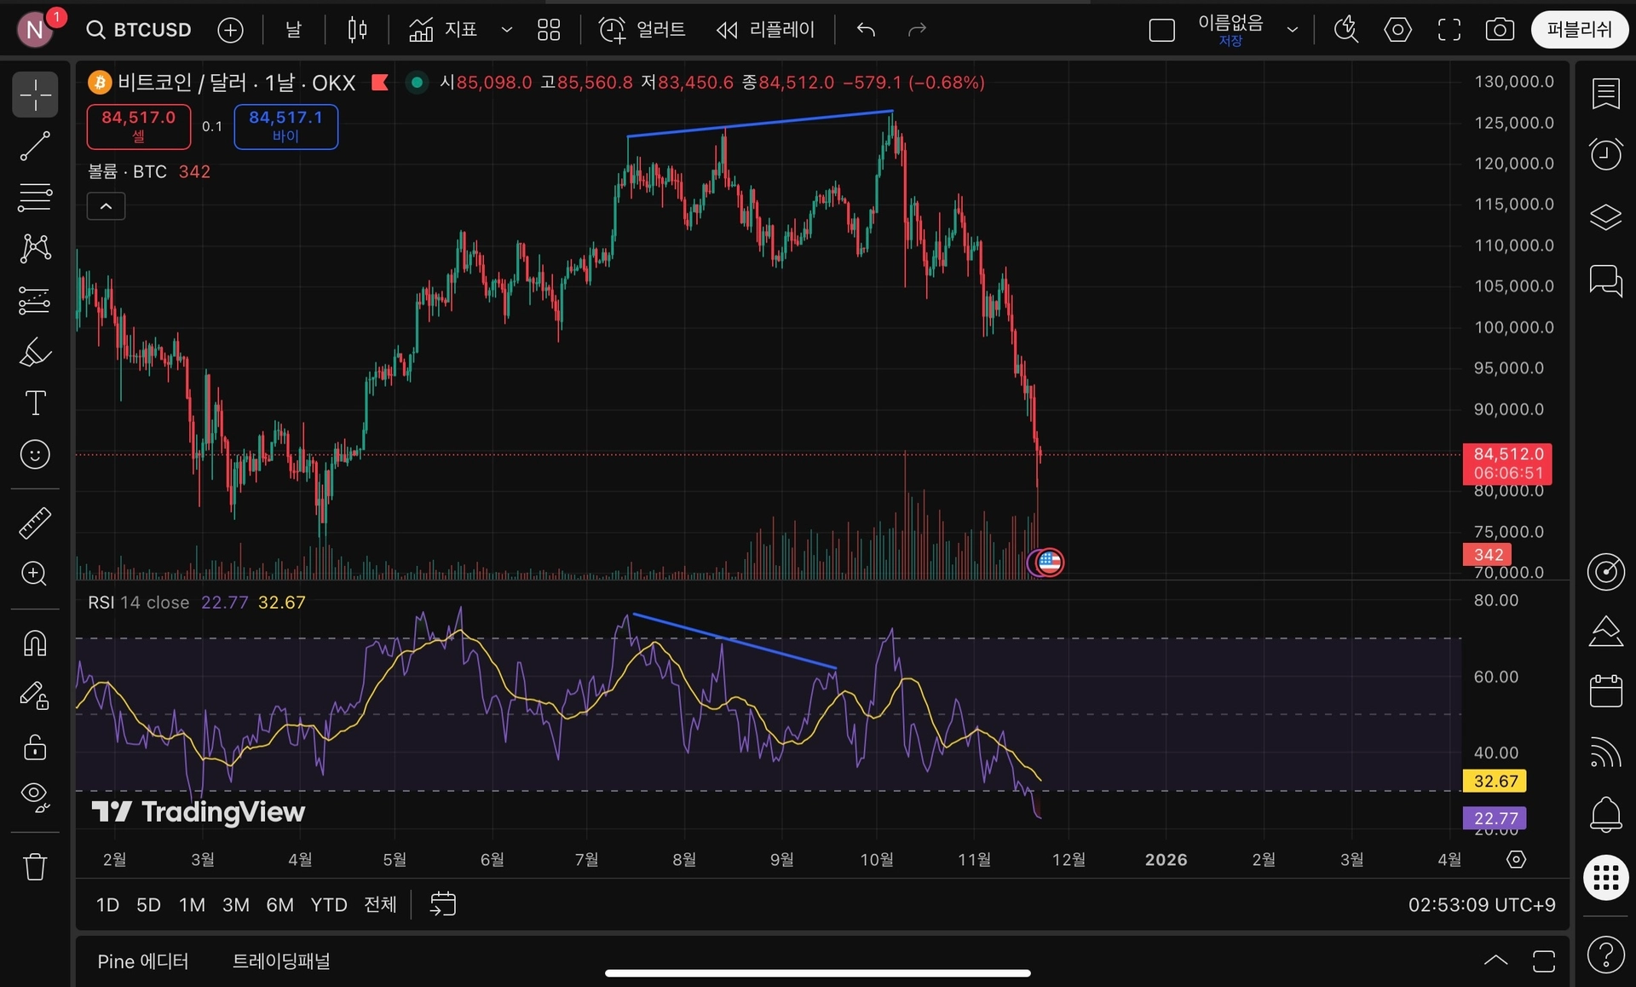
Task: Select the trend line drawing tool
Action: click(35, 147)
